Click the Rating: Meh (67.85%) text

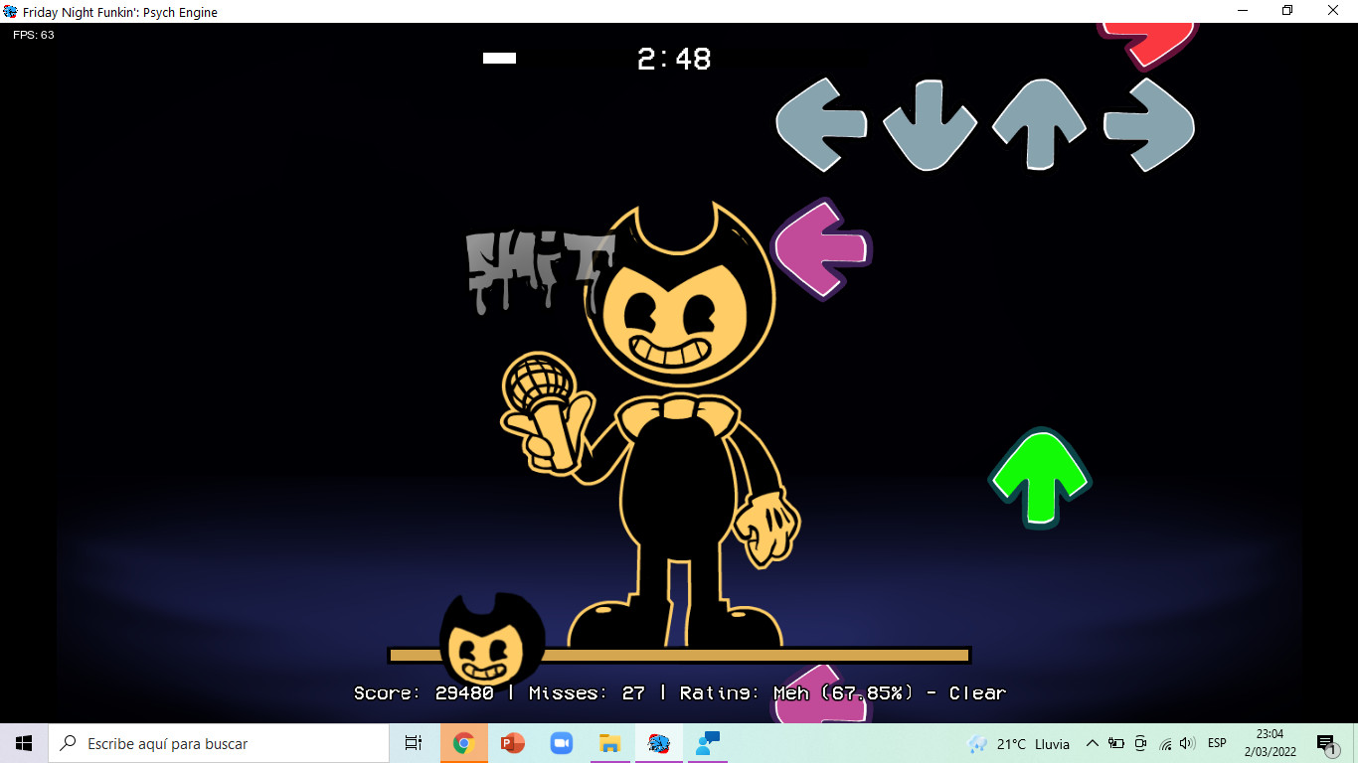click(x=796, y=693)
